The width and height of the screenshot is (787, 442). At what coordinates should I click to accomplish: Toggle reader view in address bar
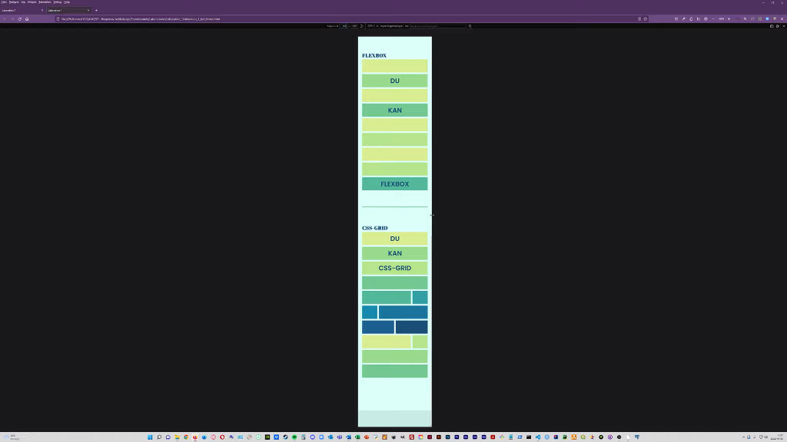point(639,19)
